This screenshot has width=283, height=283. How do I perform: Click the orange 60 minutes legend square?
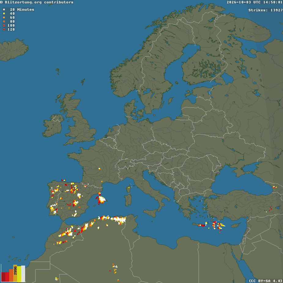pyautogui.click(x=4, y=17)
